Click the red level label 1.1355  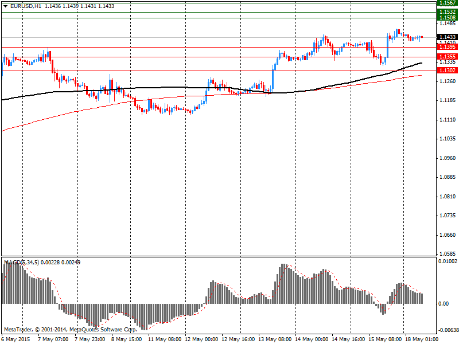(448, 56)
